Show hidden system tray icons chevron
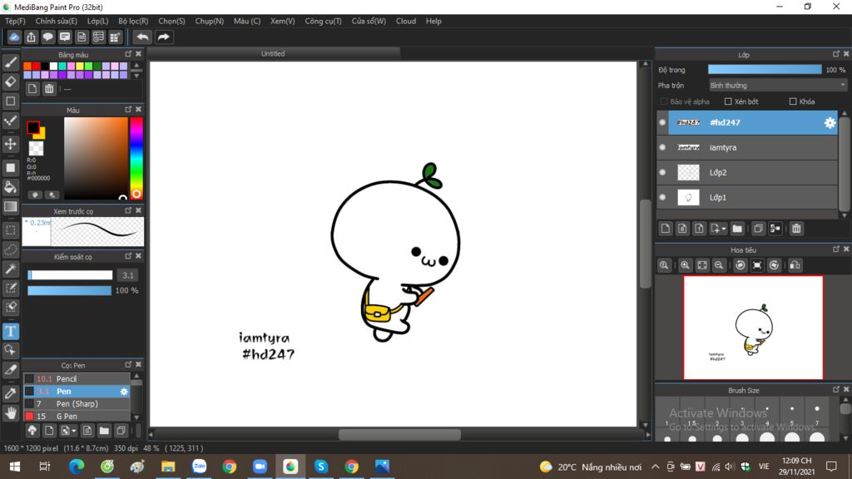852x479 pixels. click(656, 467)
